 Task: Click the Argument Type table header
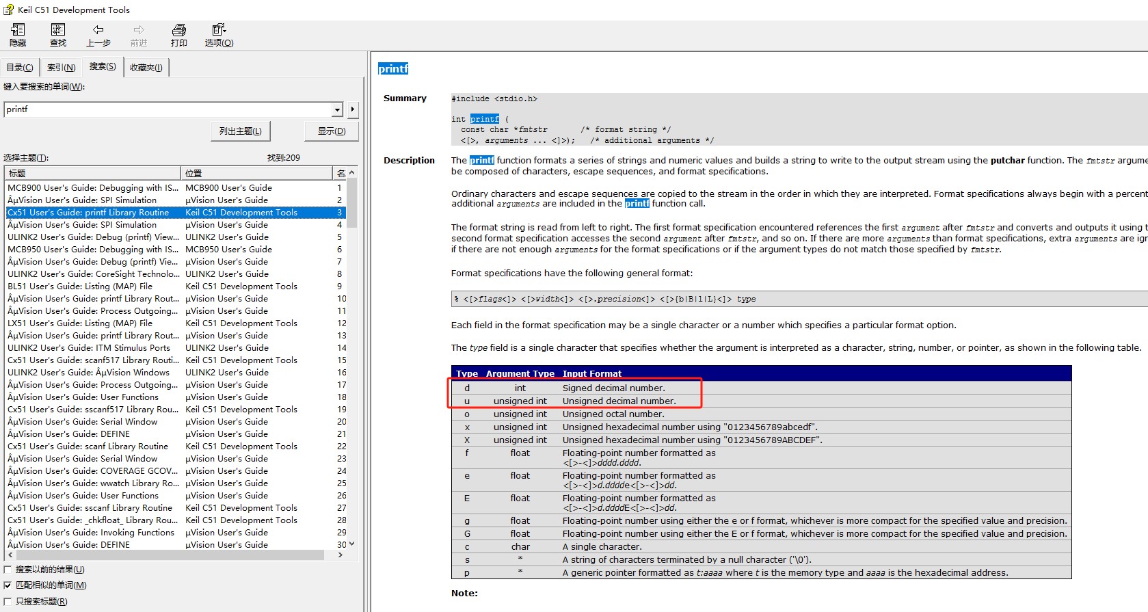[520, 374]
